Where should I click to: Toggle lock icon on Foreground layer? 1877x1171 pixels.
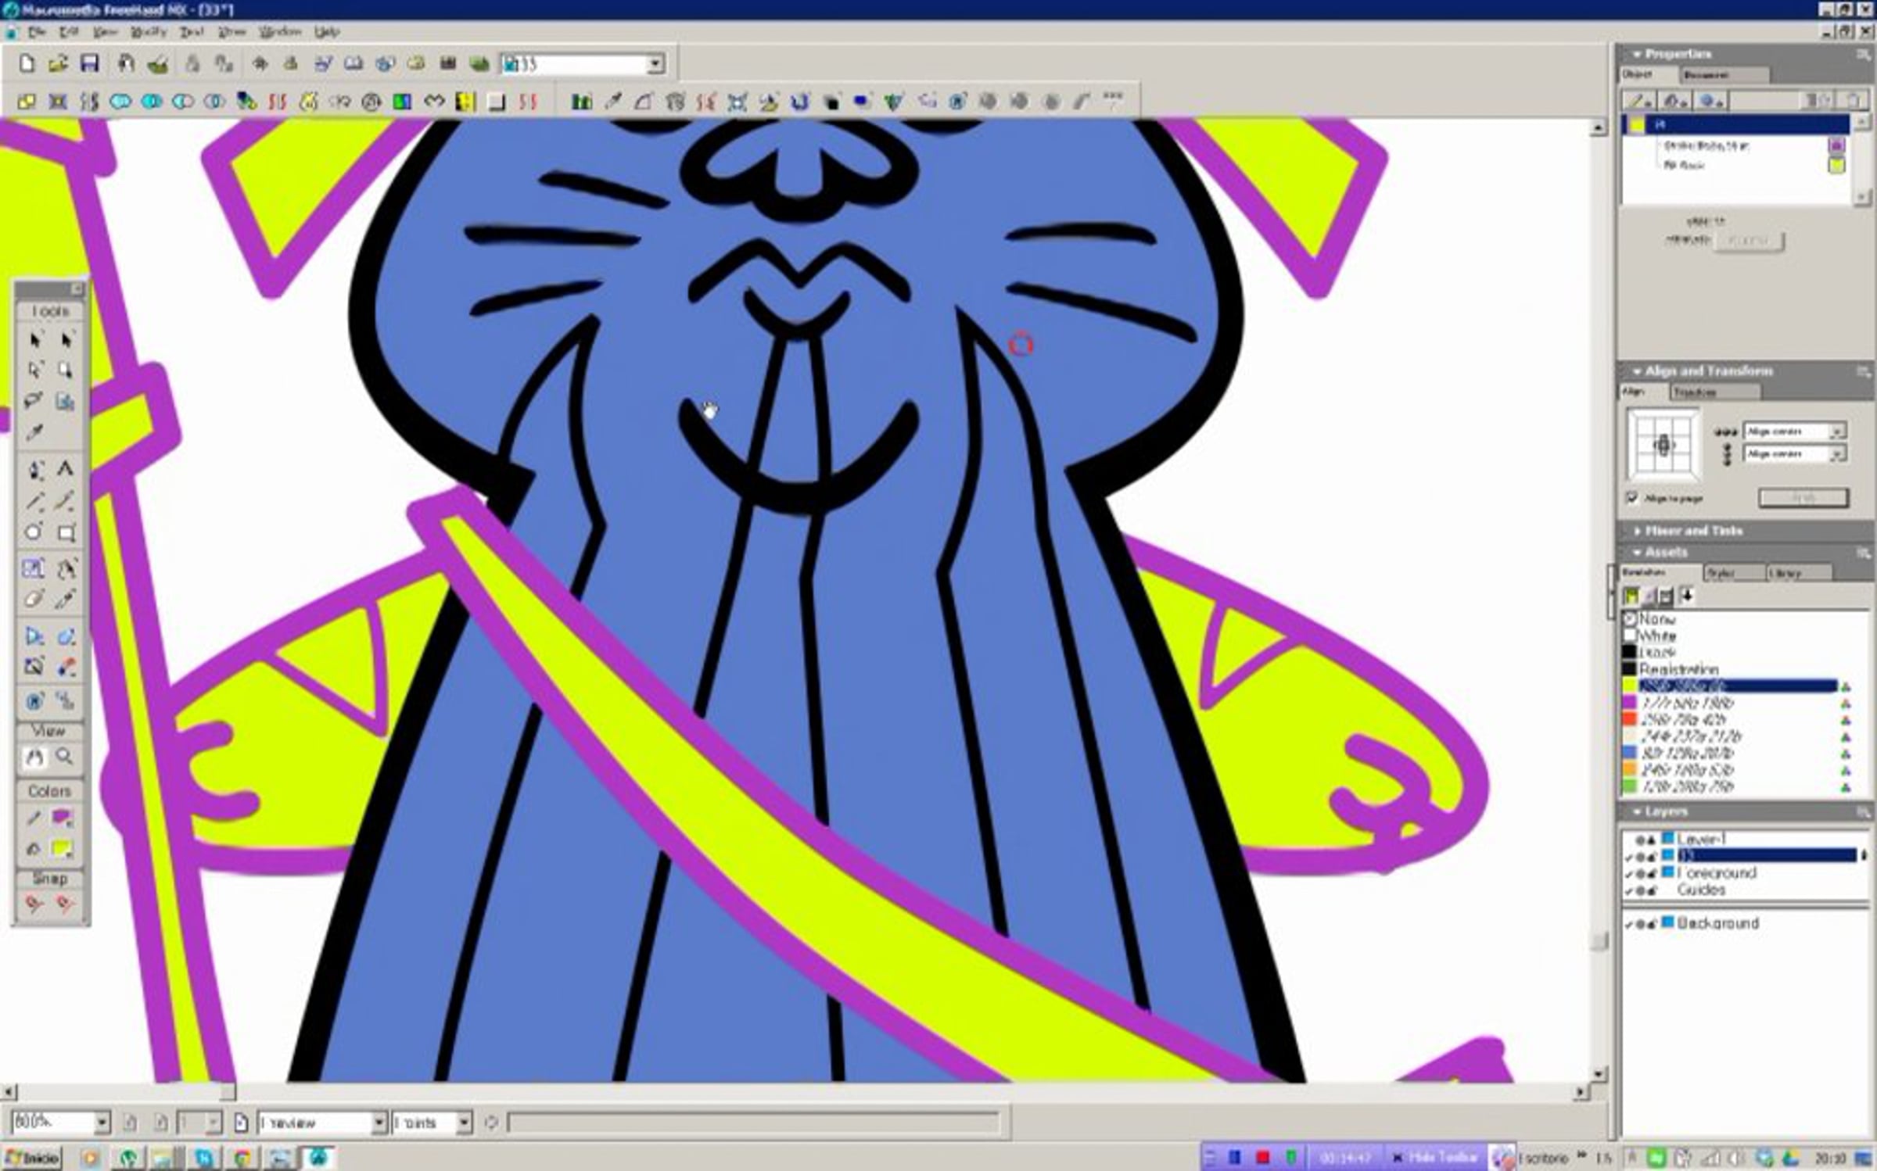click(1652, 873)
